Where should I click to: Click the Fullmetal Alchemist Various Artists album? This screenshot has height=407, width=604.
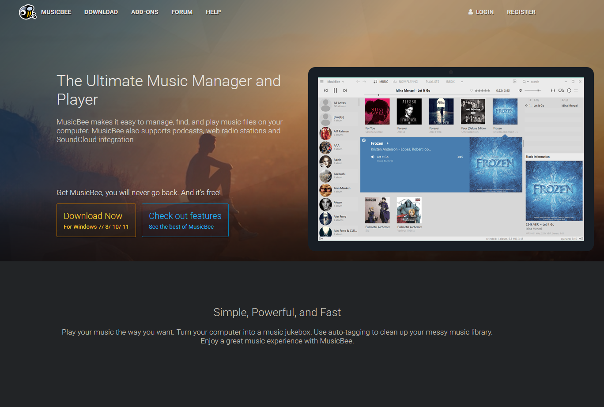tap(409, 211)
